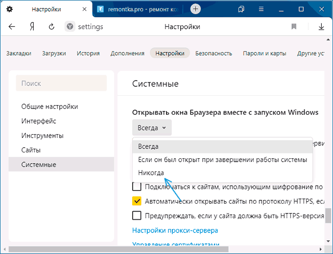The image size is (333, 254).
Task: Go back with the back arrow
Action: pyautogui.click(x=12, y=27)
